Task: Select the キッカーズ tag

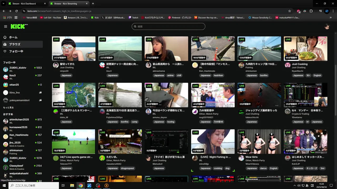Action: tap(312, 168)
